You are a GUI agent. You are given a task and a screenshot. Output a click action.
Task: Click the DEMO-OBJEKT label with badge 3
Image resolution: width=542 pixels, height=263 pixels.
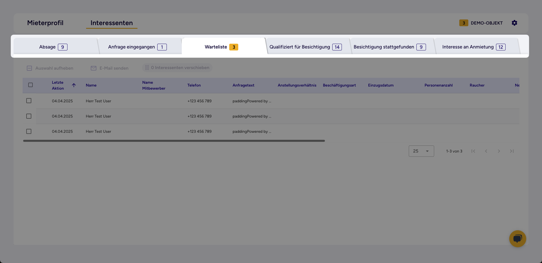click(486, 23)
